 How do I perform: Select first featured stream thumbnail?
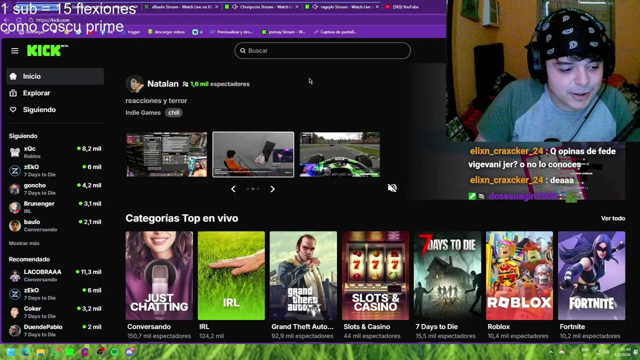point(166,154)
